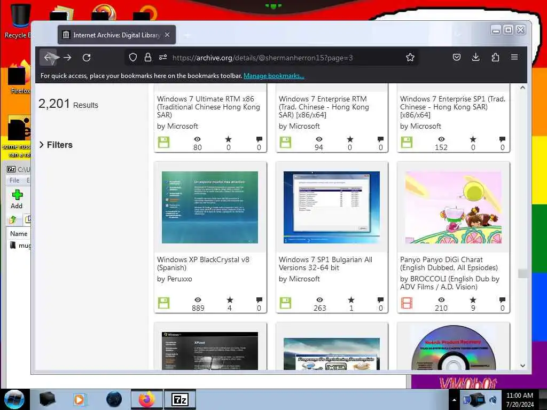
Task: Click the site security padlock icon
Action: click(x=148, y=57)
